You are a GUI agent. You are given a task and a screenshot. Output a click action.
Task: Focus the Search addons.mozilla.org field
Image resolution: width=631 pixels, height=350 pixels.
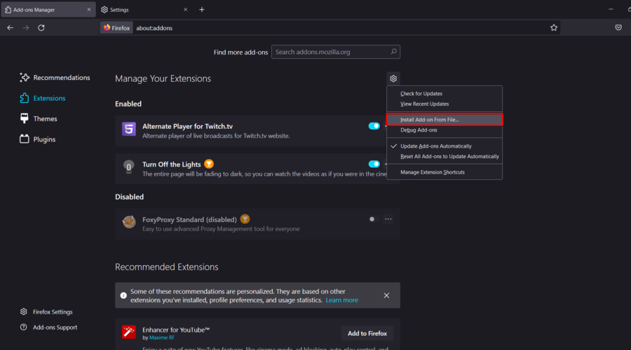point(336,52)
